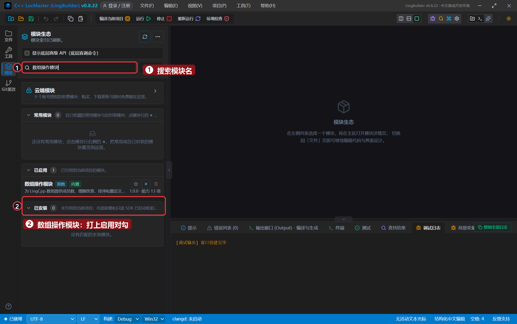Expand the 云端模块 card arrow

[x=155, y=91]
